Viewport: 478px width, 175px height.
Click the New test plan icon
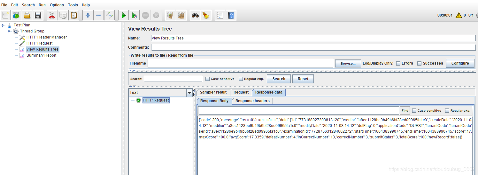[5, 15]
